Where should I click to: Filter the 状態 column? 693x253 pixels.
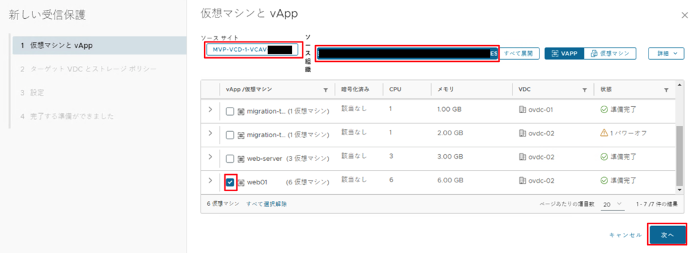tap(666, 89)
